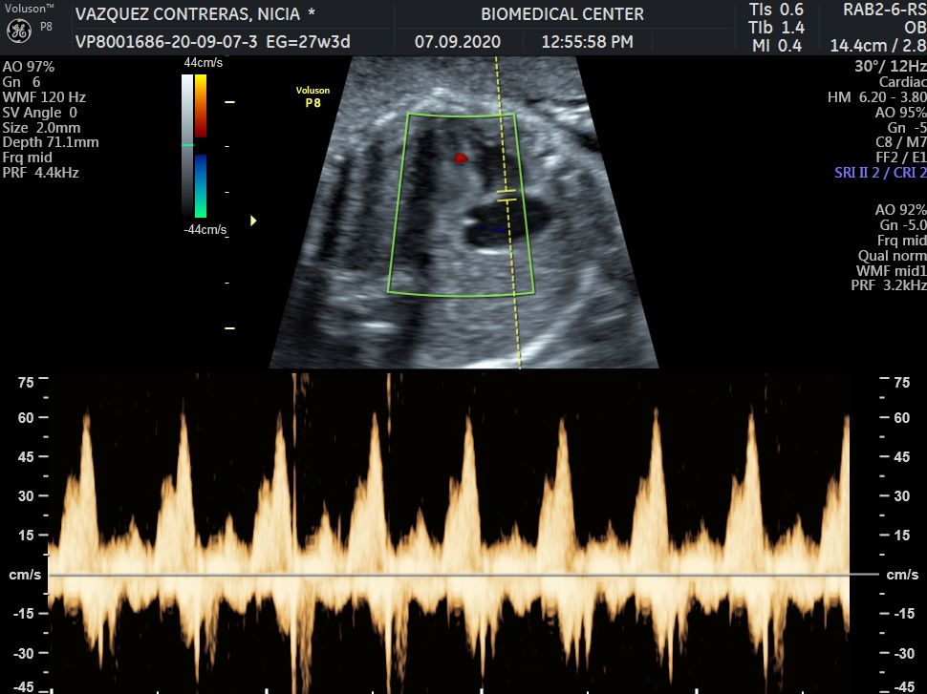Click the exam ID VP8001686 field
The height and width of the screenshot is (694, 927).
(166, 42)
